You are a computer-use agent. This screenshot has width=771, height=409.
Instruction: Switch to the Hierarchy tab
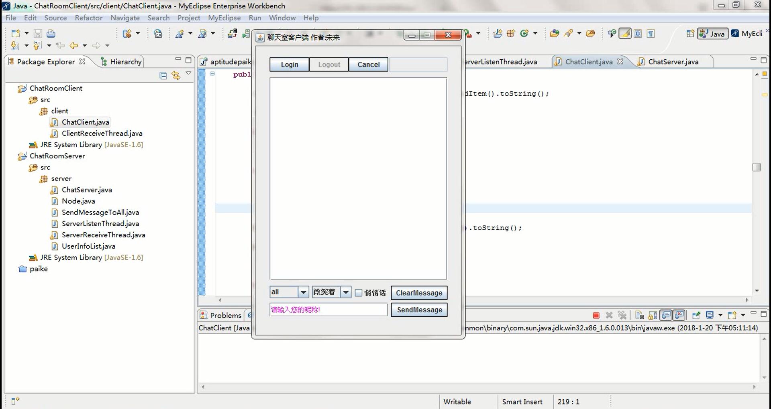click(x=122, y=62)
